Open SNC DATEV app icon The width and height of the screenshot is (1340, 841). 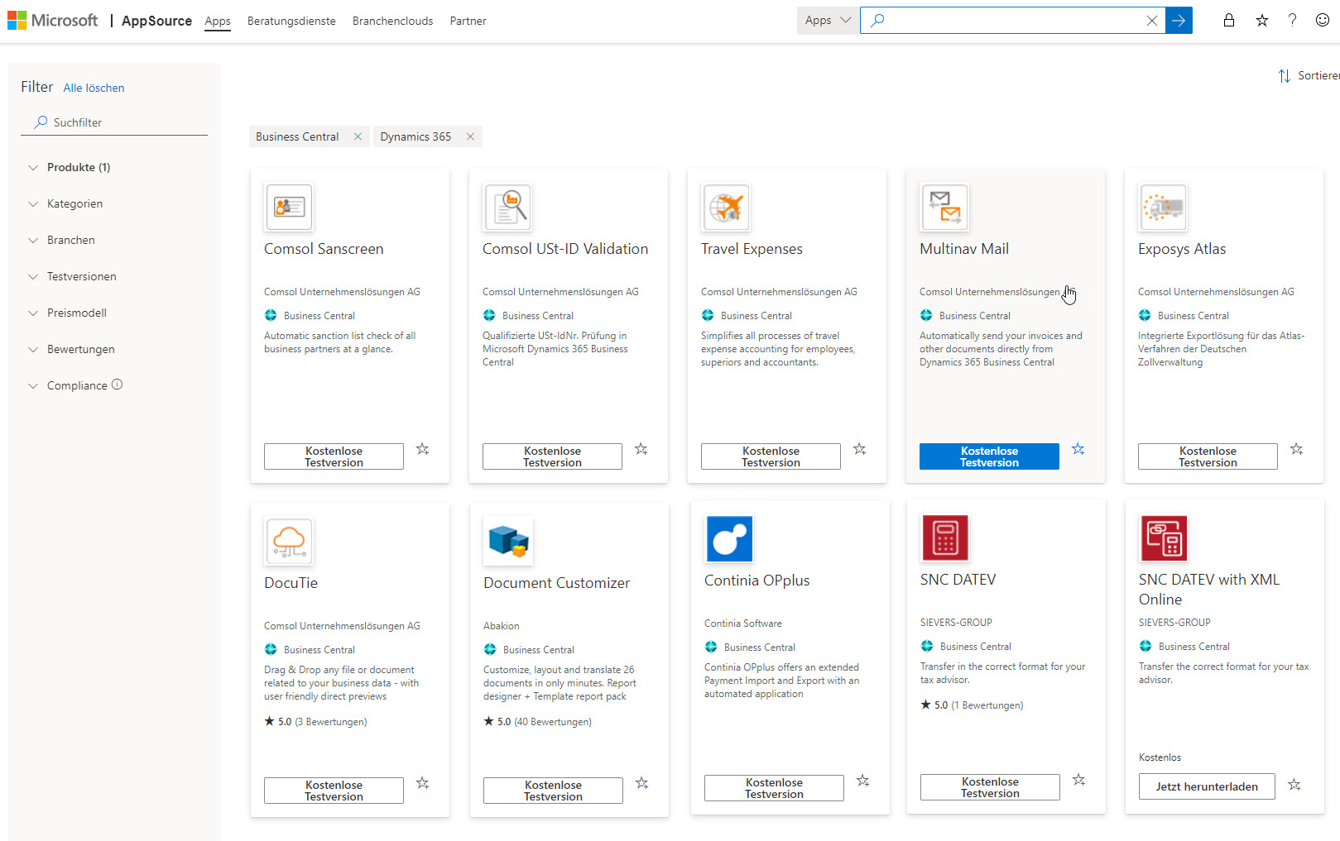pos(945,538)
